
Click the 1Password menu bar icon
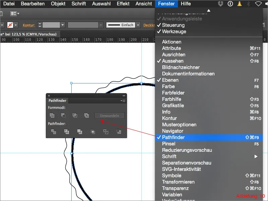point(230,4)
